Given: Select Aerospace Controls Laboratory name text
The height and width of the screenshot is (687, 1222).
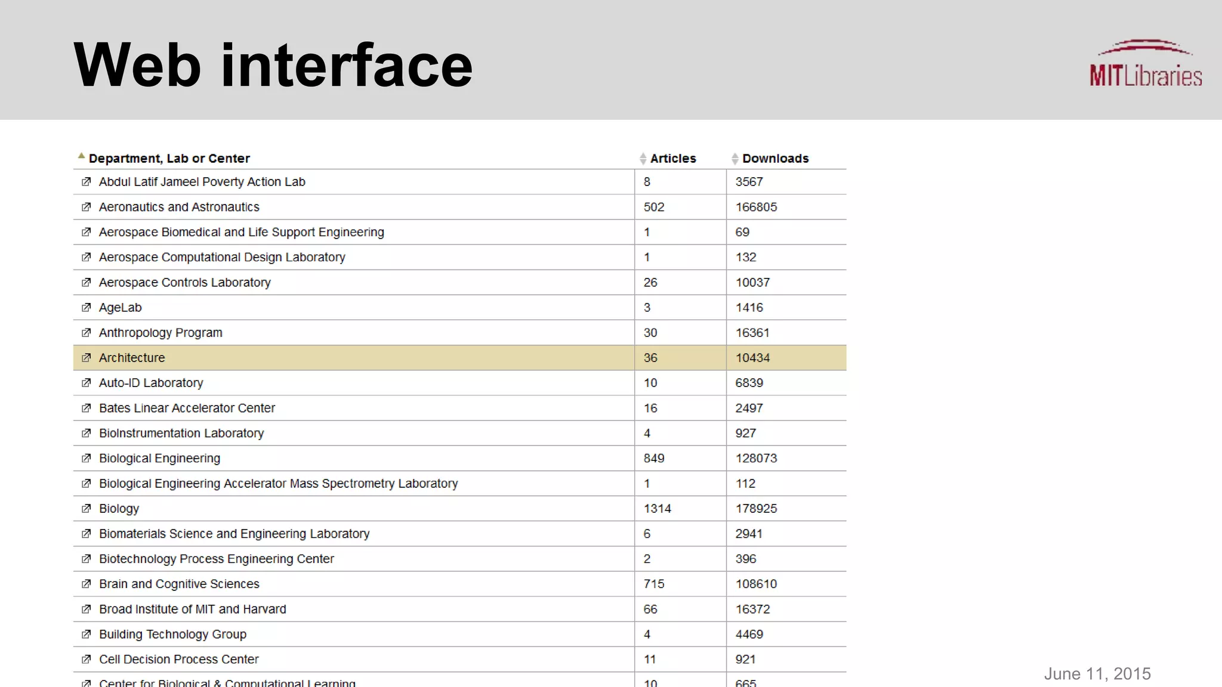Looking at the screenshot, I should pyautogui.click(x=185, y=282).
